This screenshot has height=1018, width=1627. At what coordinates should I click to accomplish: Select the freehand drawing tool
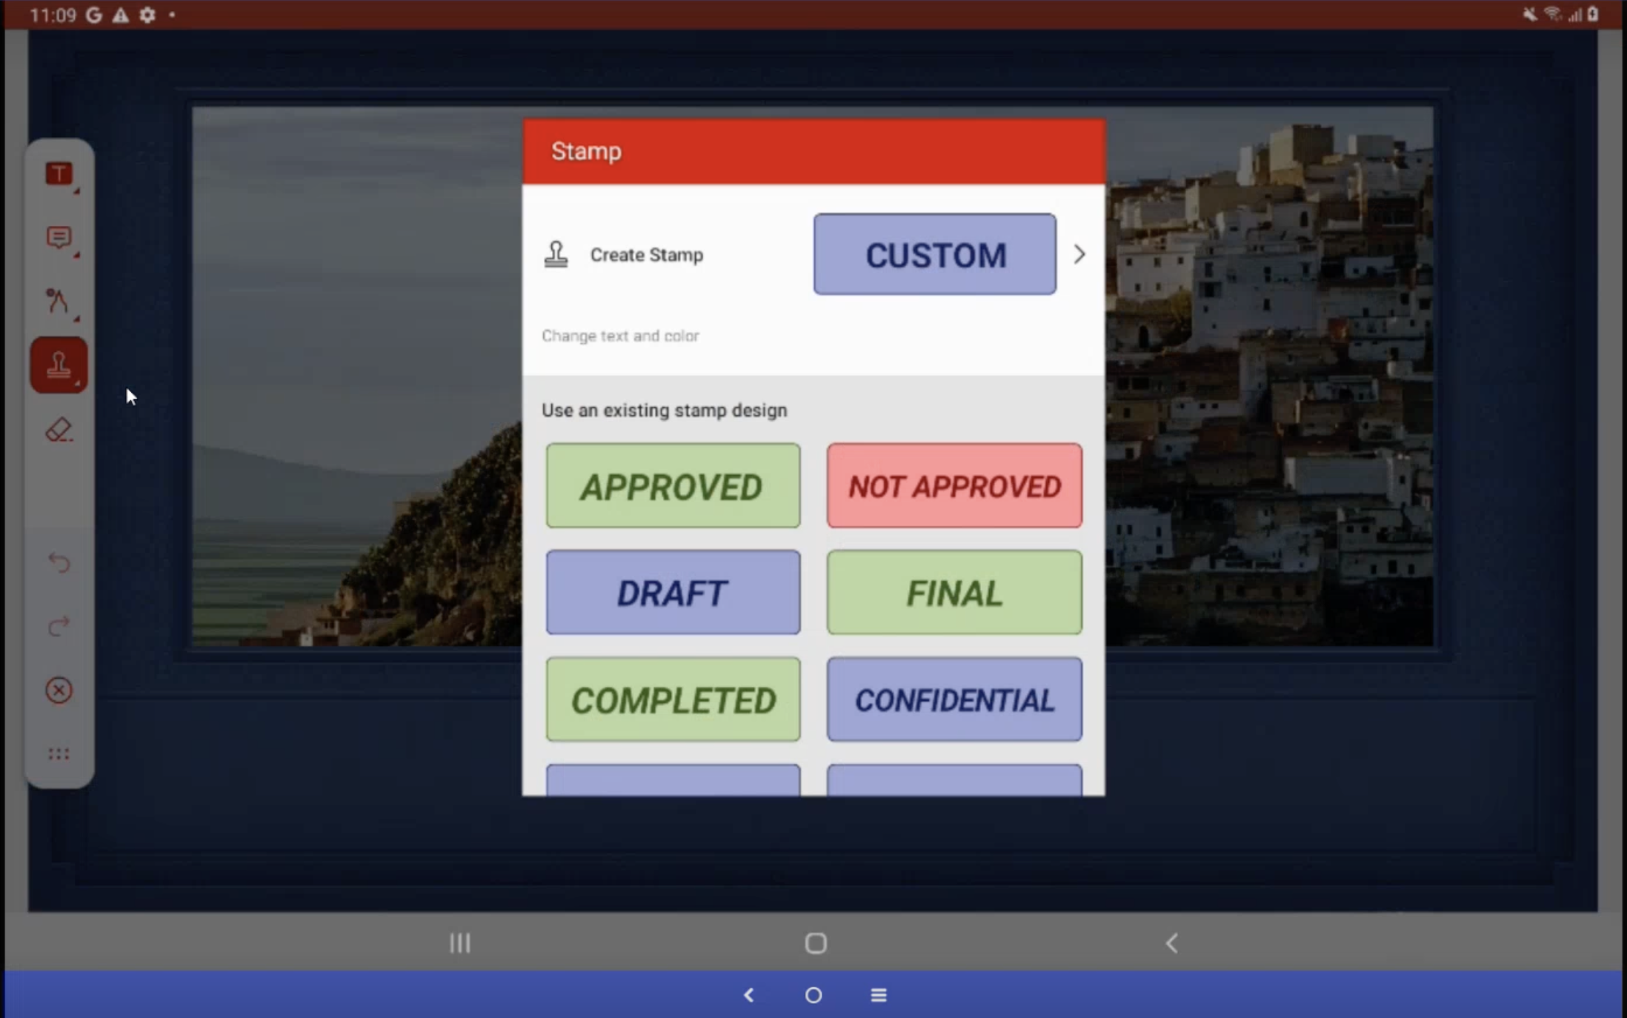(x=58, y=301)
